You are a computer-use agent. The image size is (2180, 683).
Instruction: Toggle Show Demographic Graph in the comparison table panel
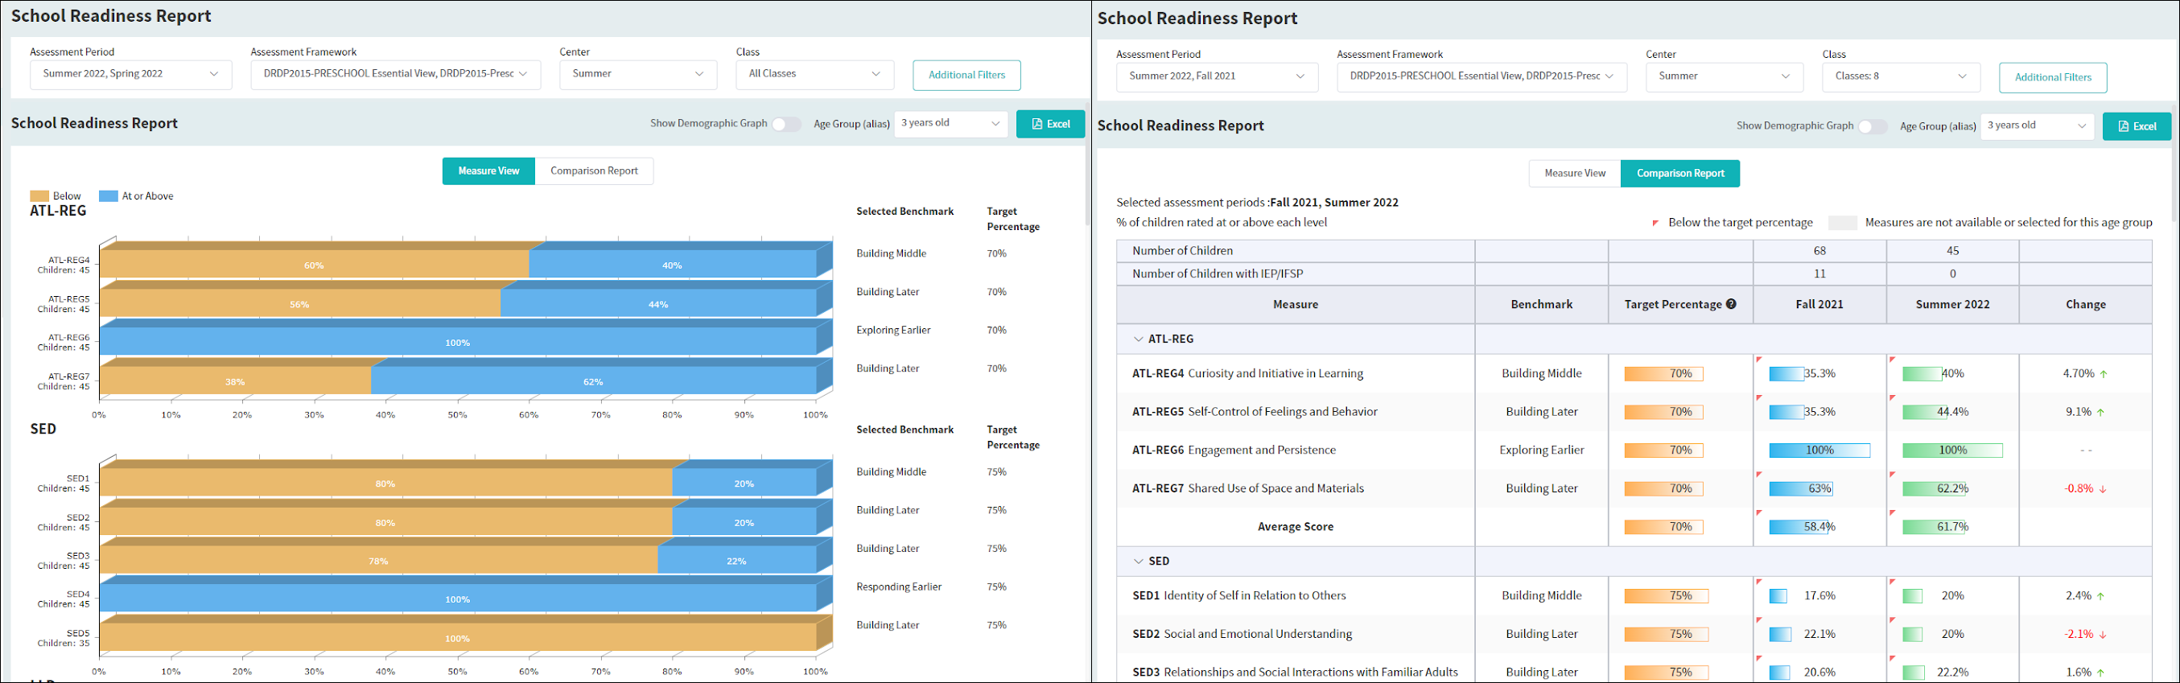coord(1872,127)
